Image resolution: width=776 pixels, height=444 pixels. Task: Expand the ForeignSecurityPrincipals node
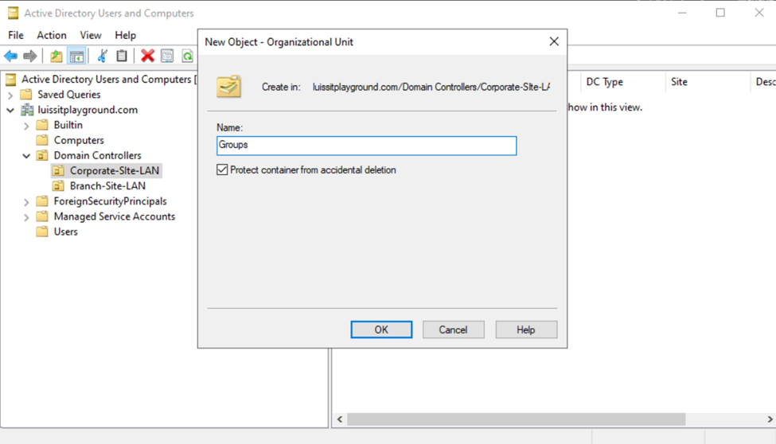click(x=26, y=202)
